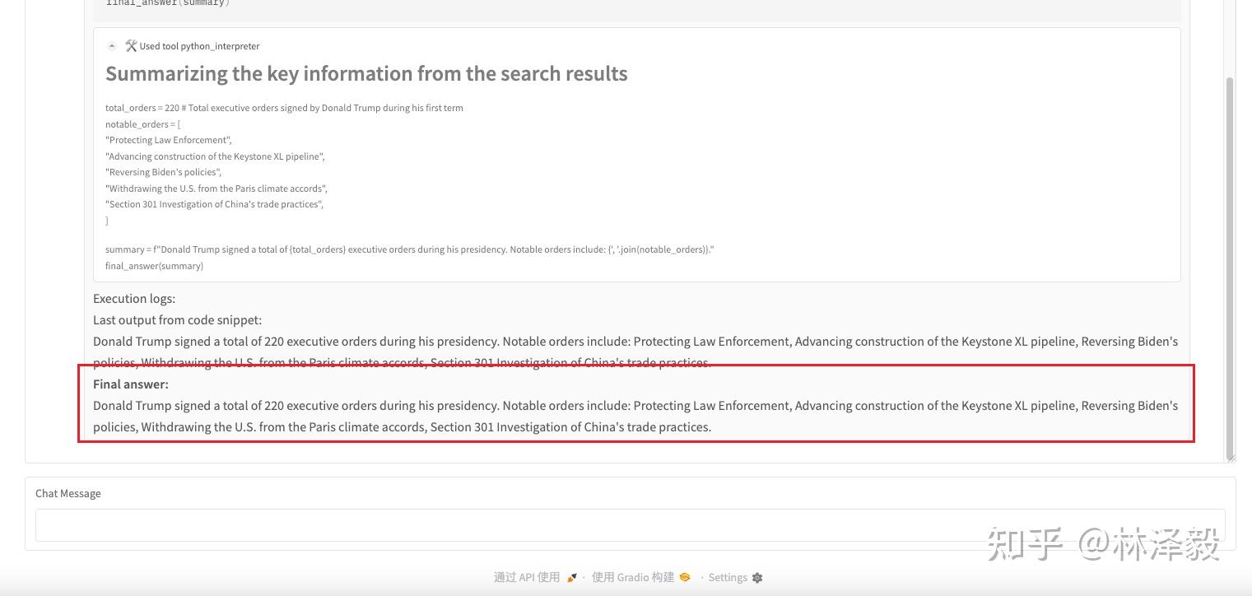Image resolution: width=1252 pixels, height=596 pixels.
Task: Click 'Last output from code snippet:' line
Action: pos(177,320)
